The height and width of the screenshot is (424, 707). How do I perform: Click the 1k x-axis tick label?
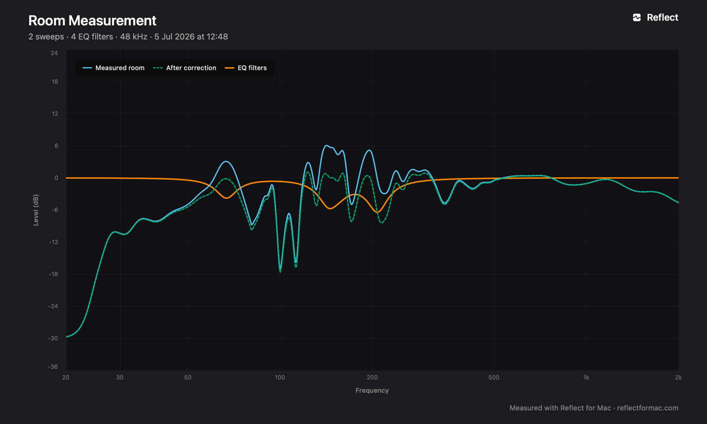pos(586,377)
